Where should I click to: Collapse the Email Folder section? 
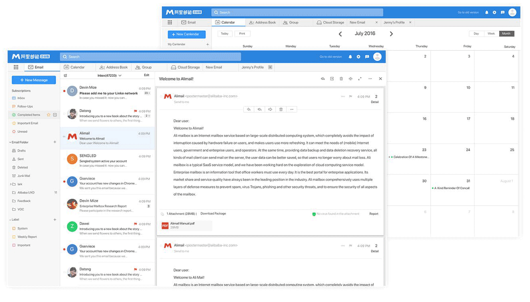pyautogui.click(x=10, y=142)
